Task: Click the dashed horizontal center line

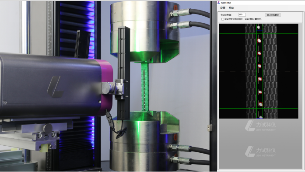Action: [259, 71]
